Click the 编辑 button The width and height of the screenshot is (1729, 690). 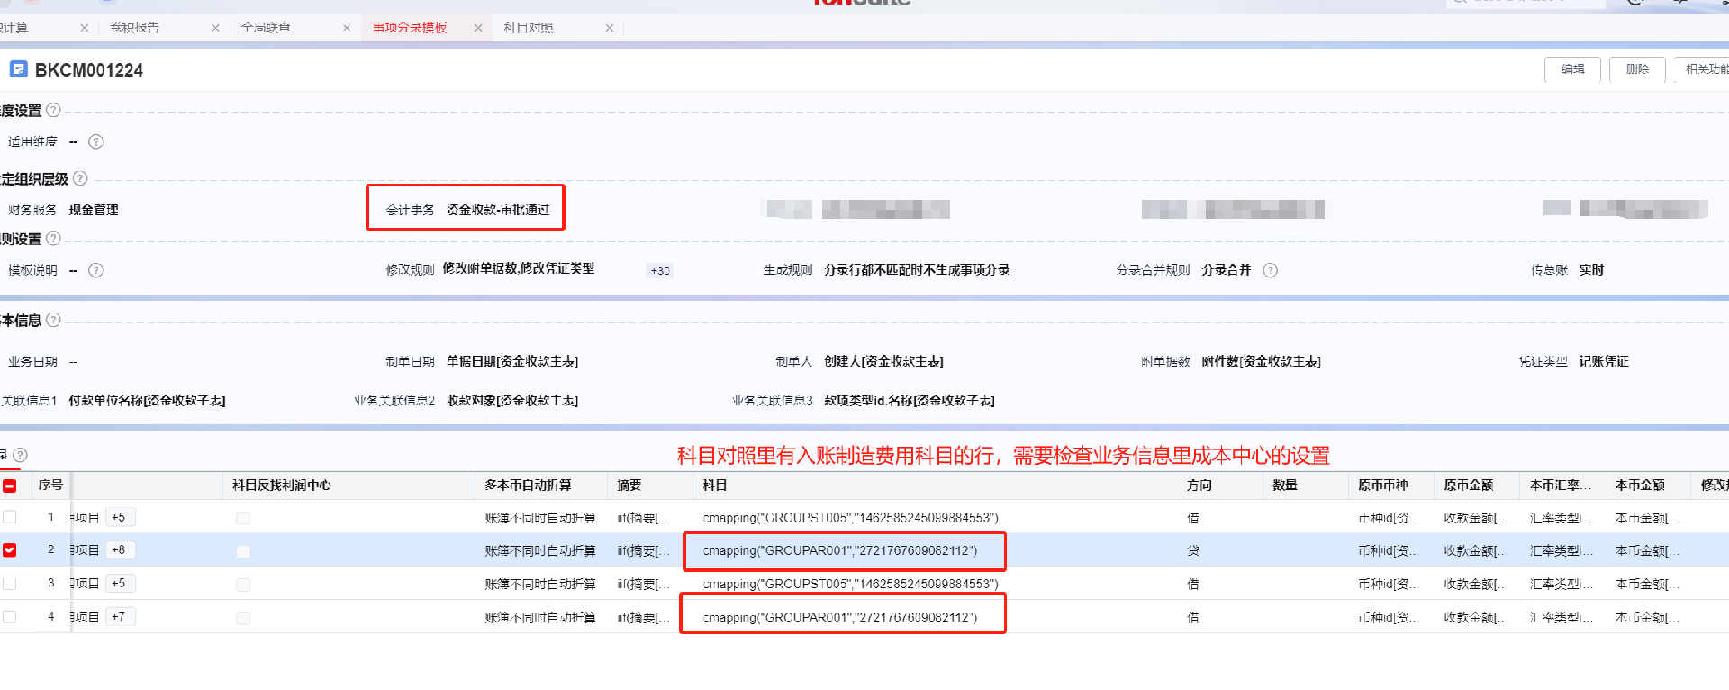[1572, 69]
